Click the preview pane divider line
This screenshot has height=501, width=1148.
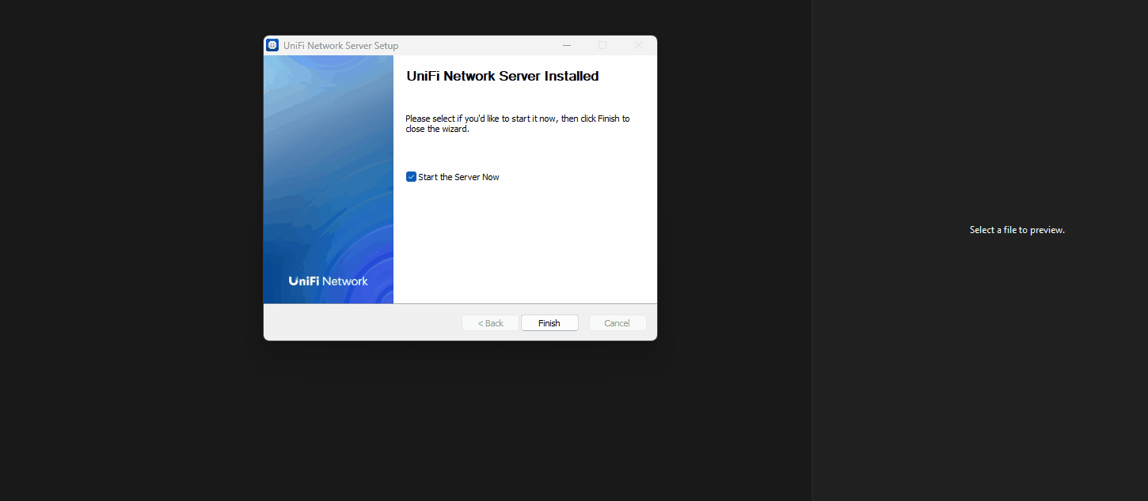pyautogui.click(x=812, y=250)
